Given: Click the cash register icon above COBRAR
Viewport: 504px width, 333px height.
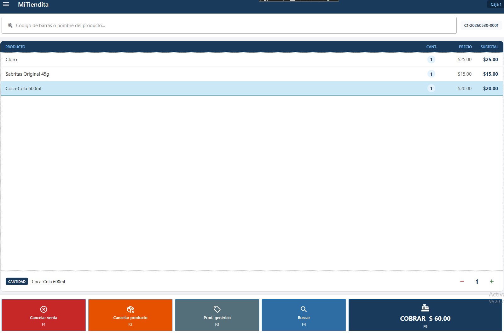Looking at the screenshot, I should (425, 308).
